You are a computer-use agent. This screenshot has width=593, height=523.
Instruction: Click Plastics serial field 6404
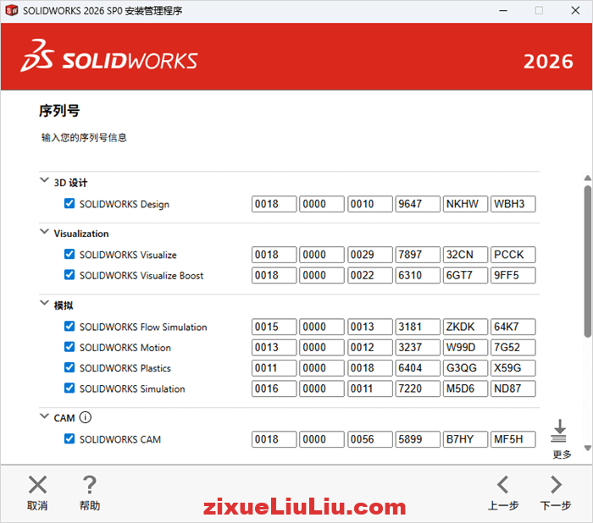[418, 368]
